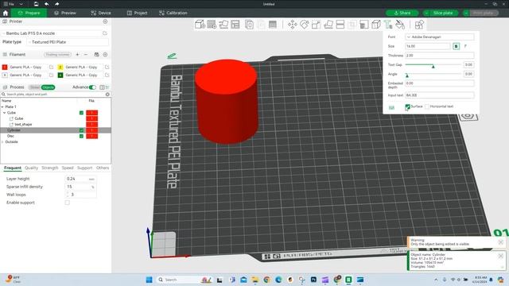Image resolution: width=509 pixels, height=286 pixels.
Task: Click the Arrange all objects icon
Action: 235,25
